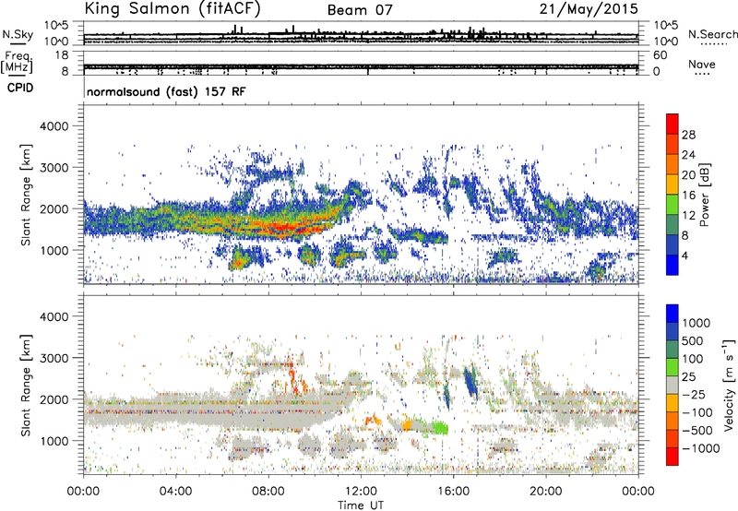Image resolution: width=738 pixels, height=511 pixels.
Task: Click the blue velocity streak after 16:00
Action: [x=470, y=382]
